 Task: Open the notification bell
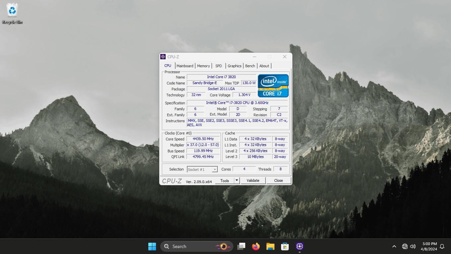pos(442,246)
